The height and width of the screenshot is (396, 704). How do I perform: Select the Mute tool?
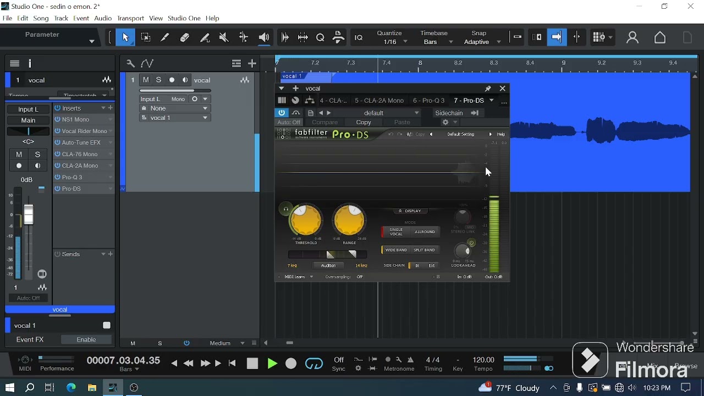pos(224,37)
